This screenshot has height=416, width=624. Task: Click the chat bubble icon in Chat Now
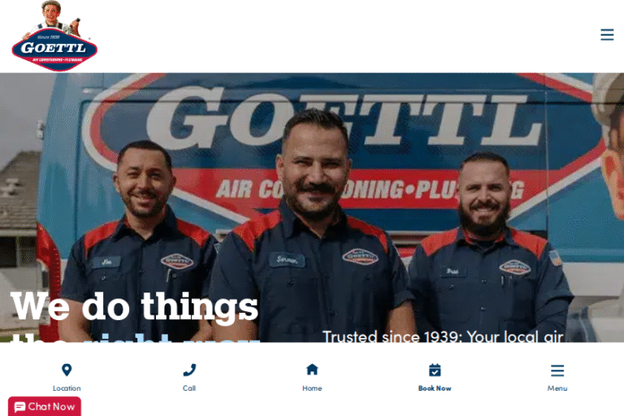[19, 407]
